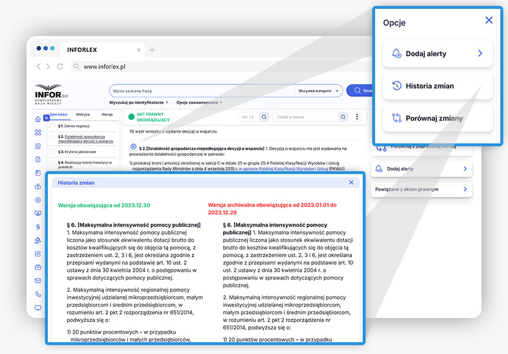Open the Wszystkie kategorie dropdown

point(318,91)
